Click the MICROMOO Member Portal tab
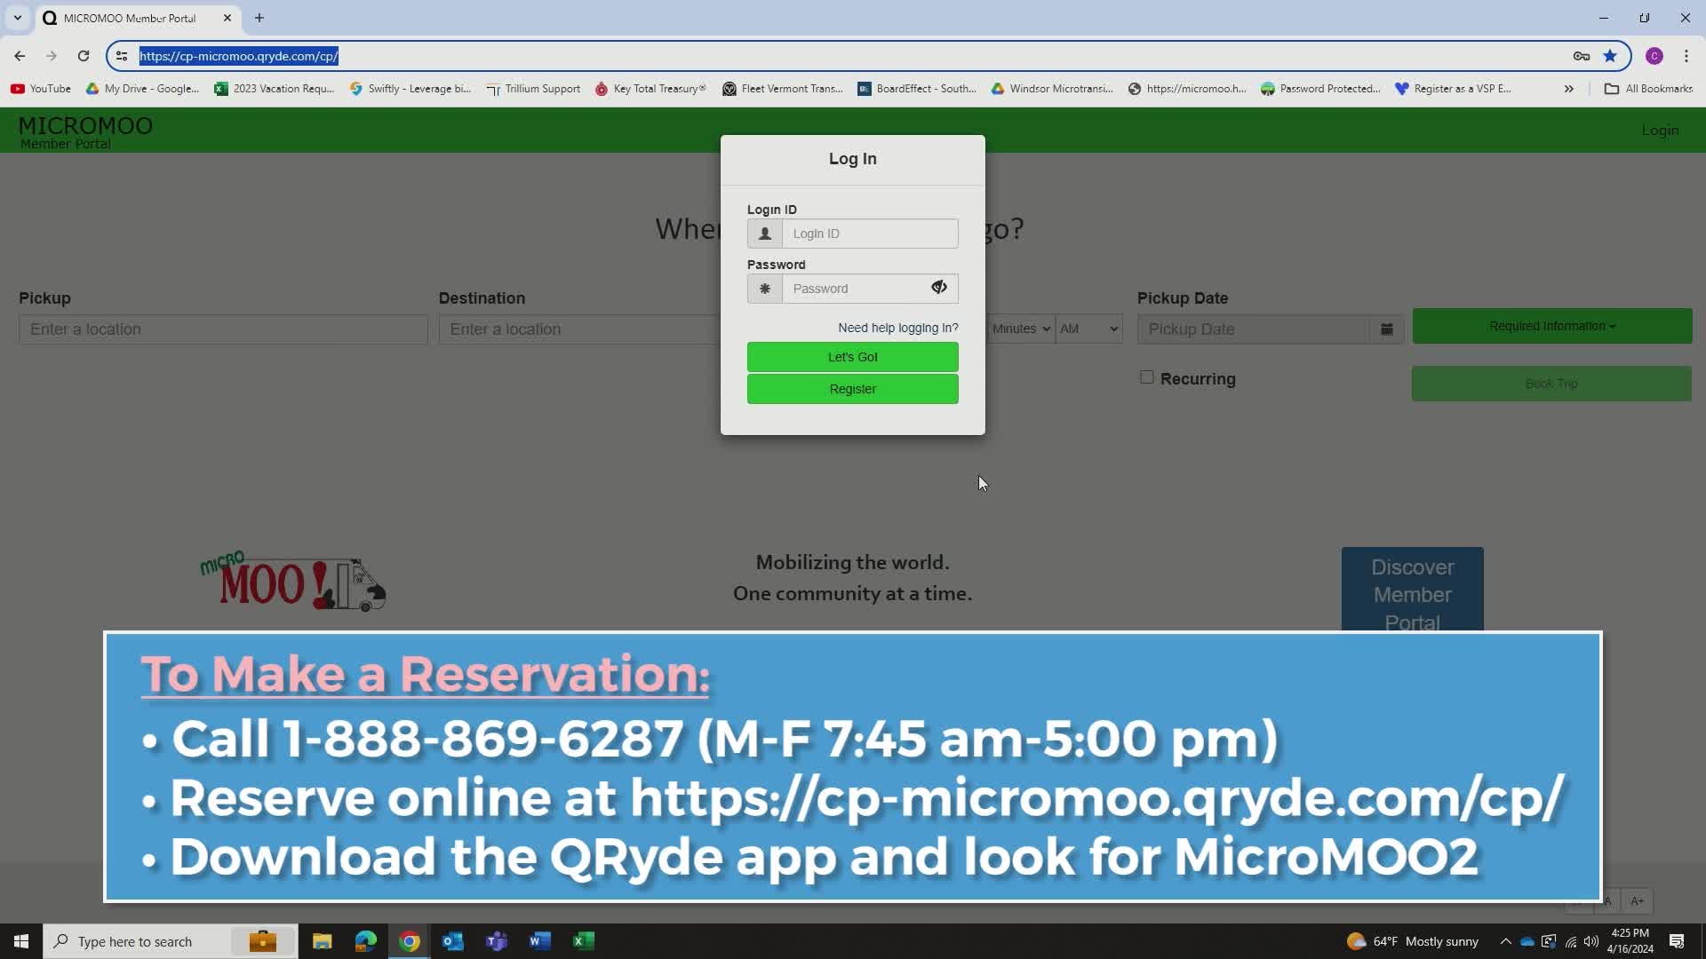Viewport: 1706px width, 959px height. tap(129, 18)
